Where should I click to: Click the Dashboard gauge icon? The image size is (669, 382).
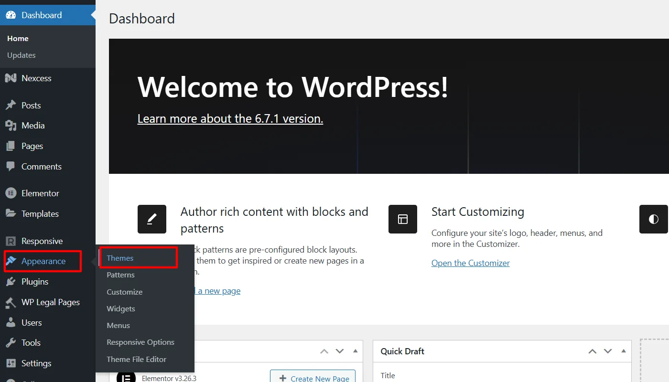(x=11, y=15)
